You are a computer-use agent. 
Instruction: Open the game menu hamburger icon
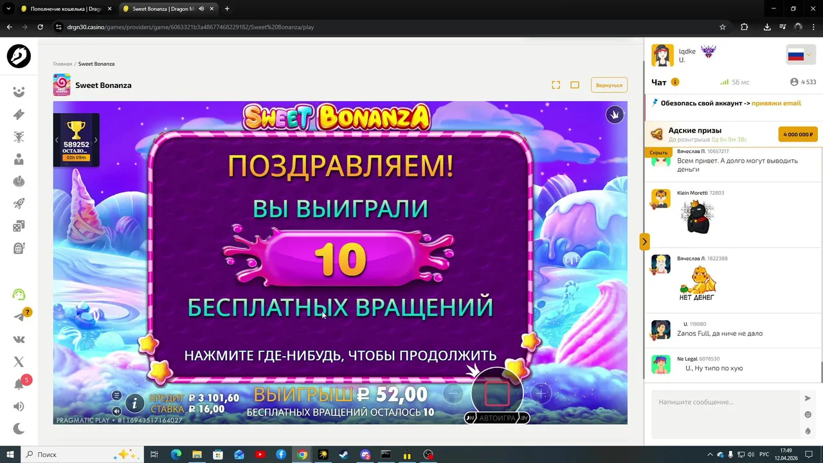116,395
